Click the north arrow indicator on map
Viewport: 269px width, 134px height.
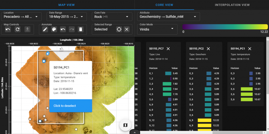pyautogui.click(x=61, y=49)
